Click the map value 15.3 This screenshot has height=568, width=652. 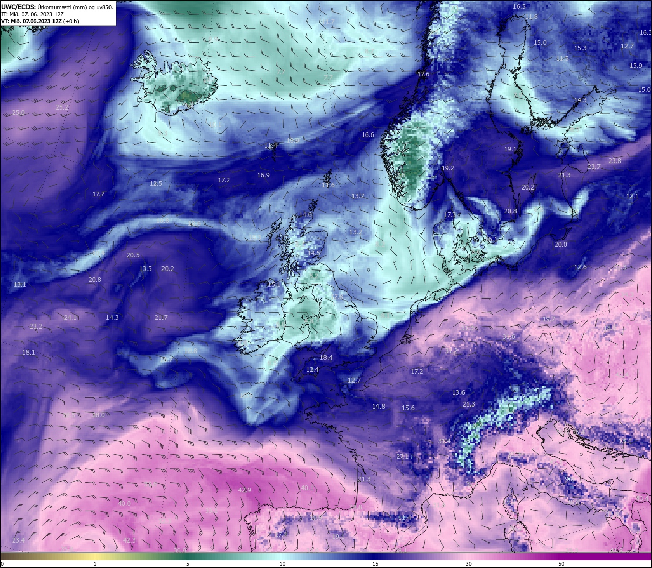580,48
